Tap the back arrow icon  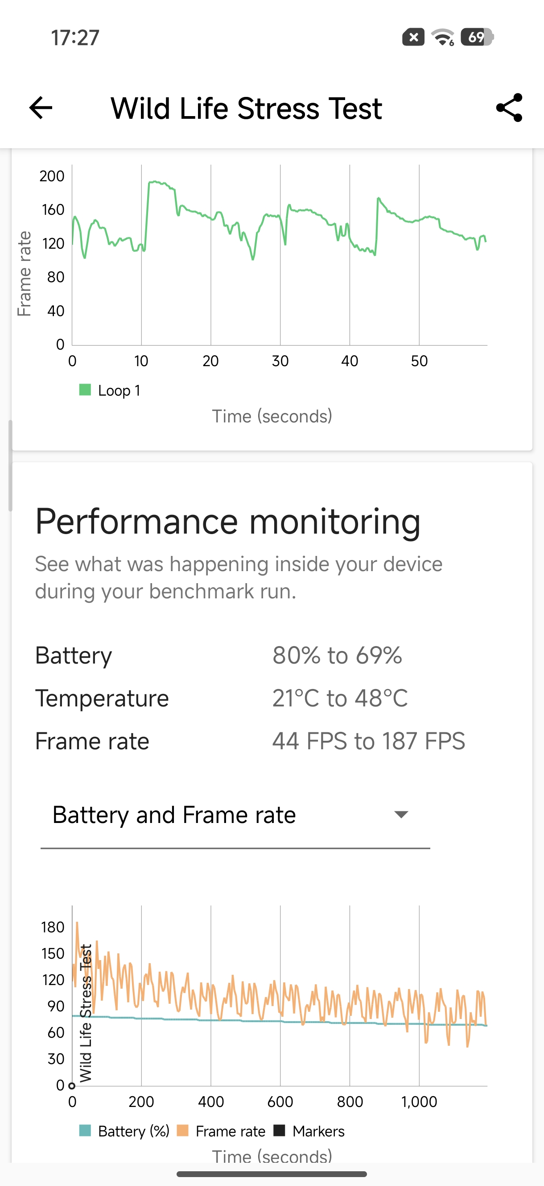point(41,108)
